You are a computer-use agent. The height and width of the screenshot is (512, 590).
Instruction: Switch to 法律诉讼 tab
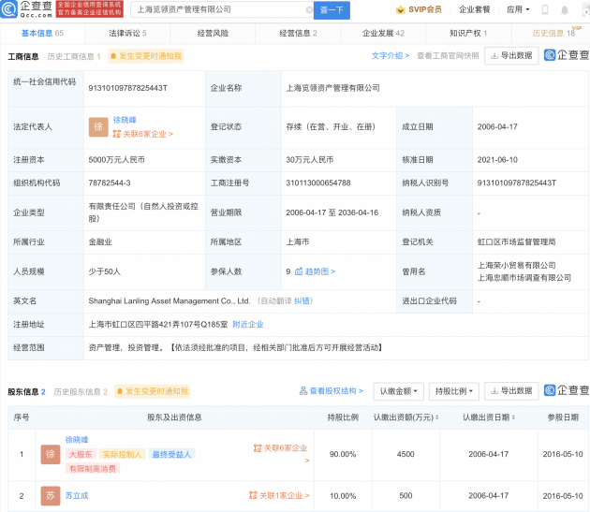[x=127, y=33]
